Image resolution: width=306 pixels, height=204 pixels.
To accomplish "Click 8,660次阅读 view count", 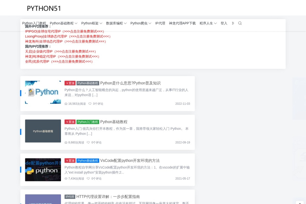I will [76, 143].
